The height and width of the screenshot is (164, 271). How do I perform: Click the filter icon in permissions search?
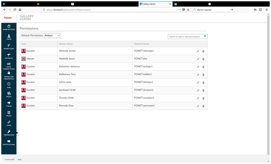tap(205, 36)
